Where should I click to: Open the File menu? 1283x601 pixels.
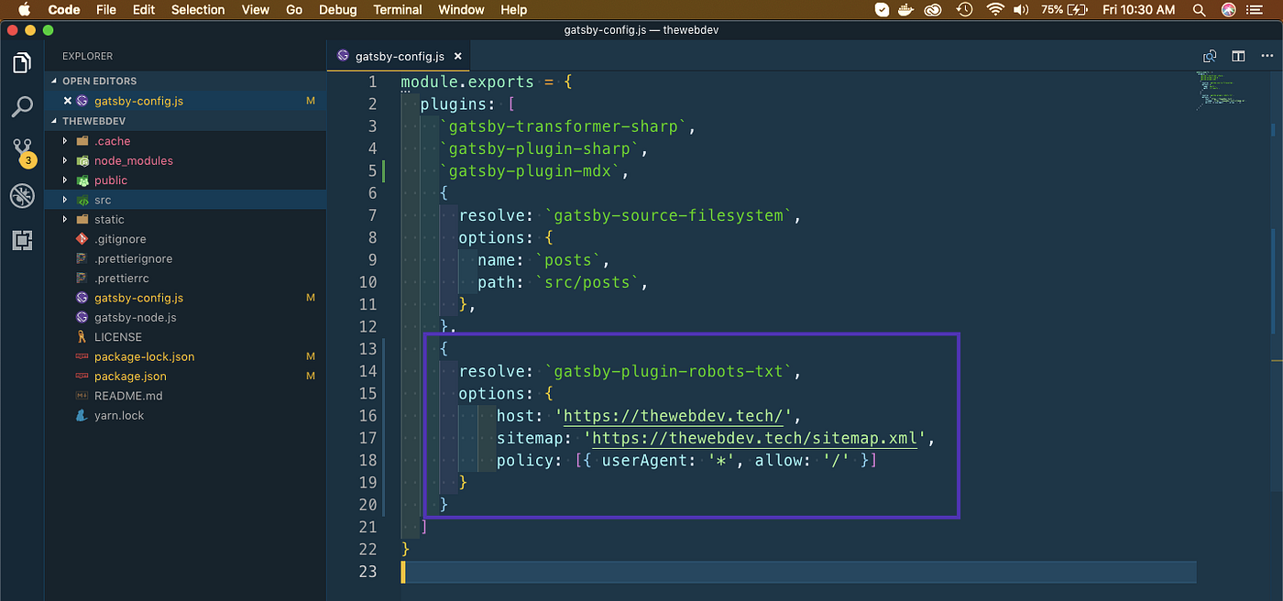pos(106,10)
